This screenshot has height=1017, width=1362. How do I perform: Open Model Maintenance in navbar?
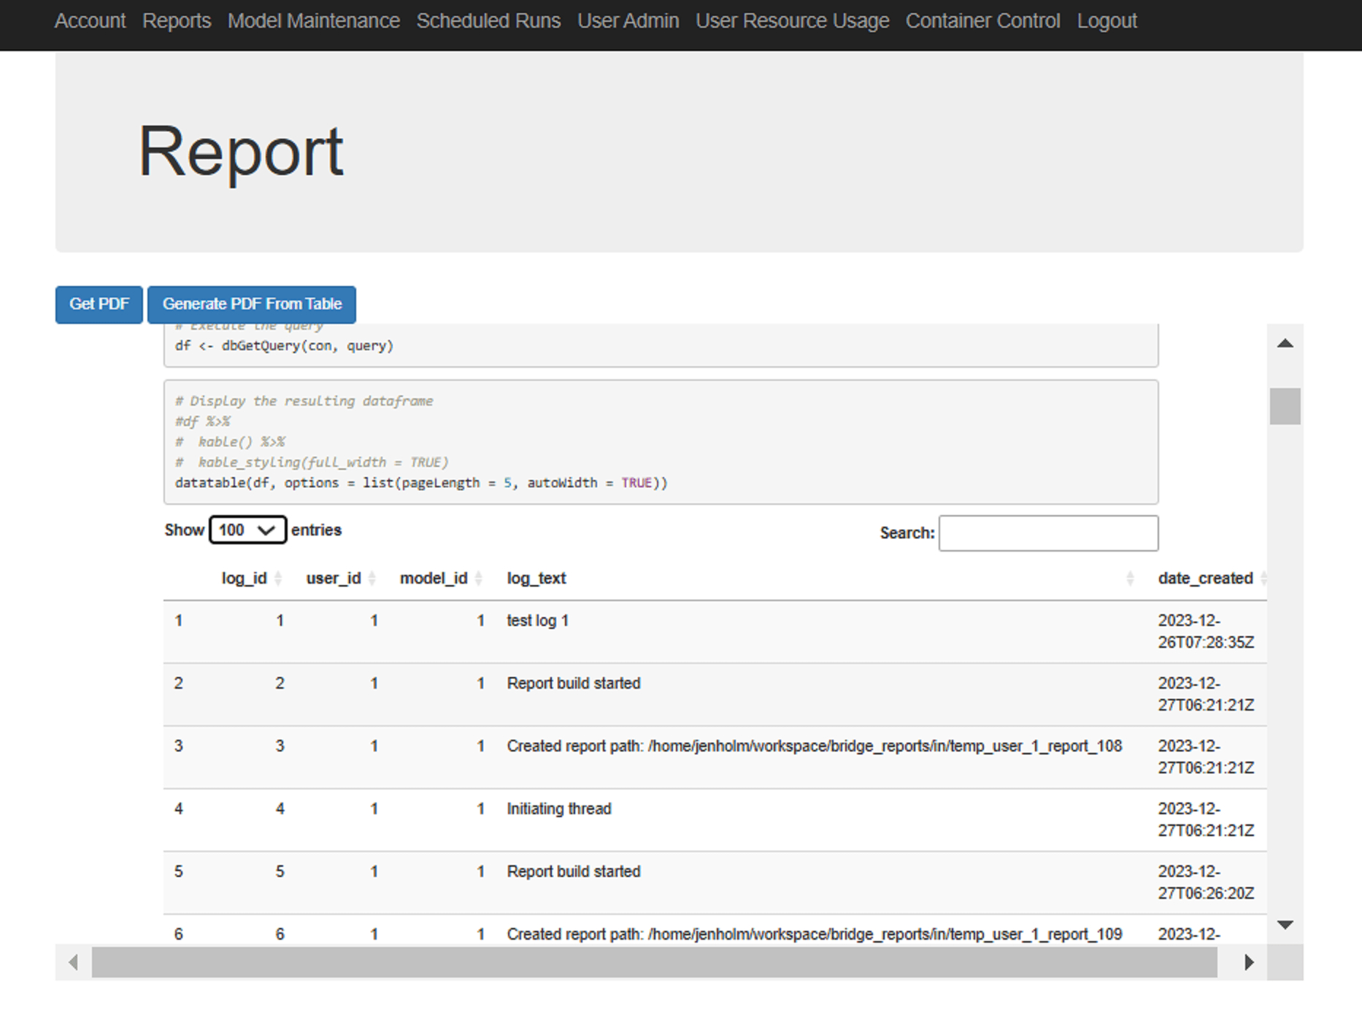(x=314, y=21)
